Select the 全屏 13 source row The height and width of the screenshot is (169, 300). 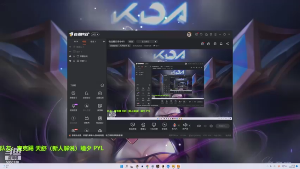click(x=87, y=61)
